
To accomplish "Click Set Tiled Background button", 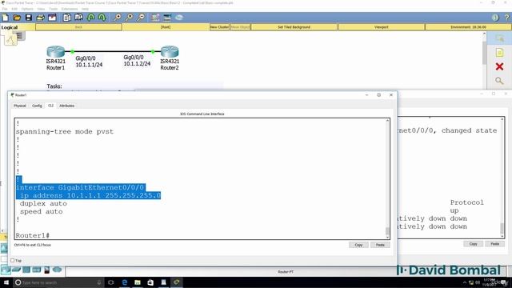I will point(294,27).
